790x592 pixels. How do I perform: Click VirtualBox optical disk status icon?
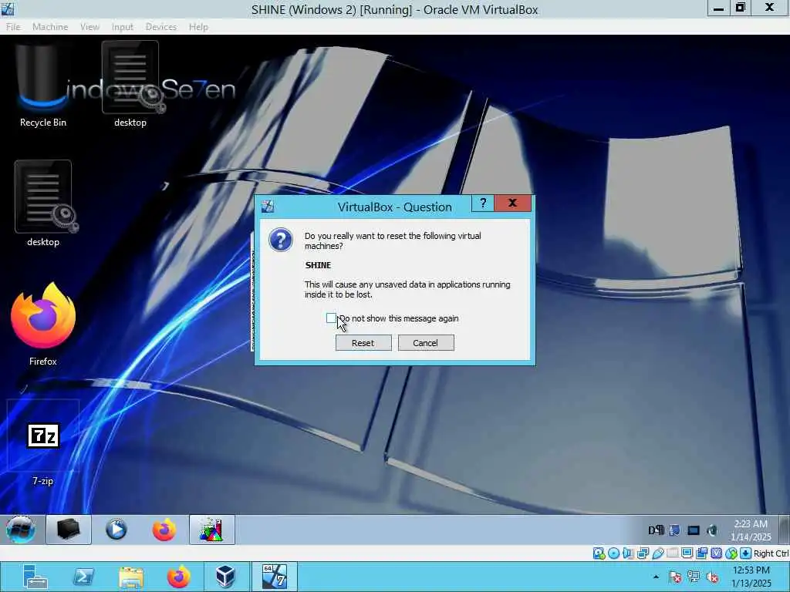coord(613,553)
